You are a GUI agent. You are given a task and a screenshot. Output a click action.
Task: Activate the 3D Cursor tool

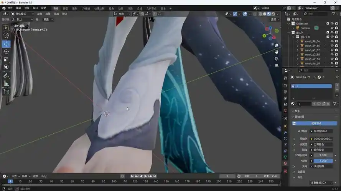pyautogui.click(x=6, y=36)
